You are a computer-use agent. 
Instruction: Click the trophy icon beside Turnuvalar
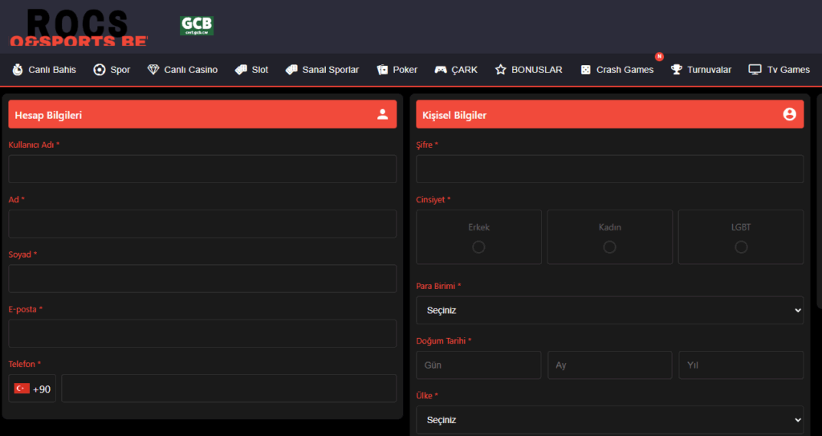(676, 69)
